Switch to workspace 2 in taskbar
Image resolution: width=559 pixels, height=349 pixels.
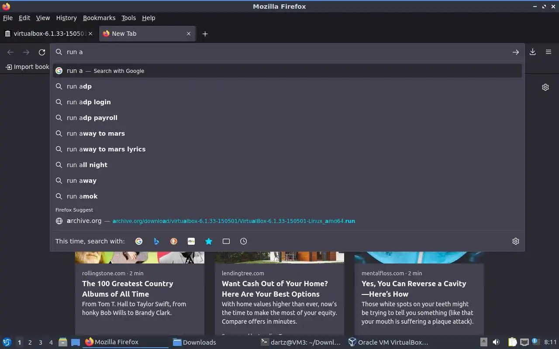[30, 342]
